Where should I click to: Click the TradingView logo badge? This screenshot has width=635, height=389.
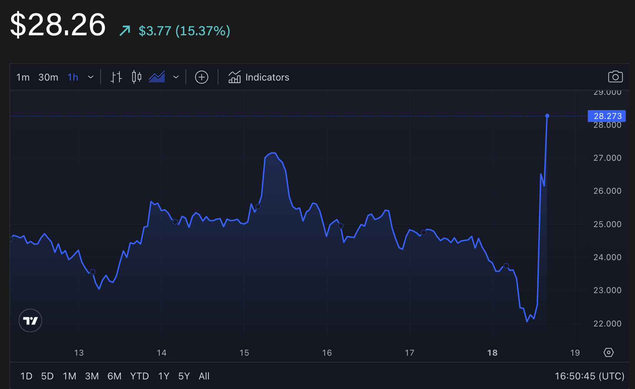[x=30, y=320]
